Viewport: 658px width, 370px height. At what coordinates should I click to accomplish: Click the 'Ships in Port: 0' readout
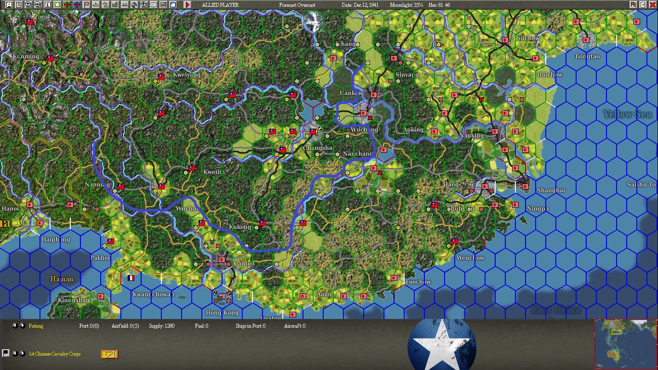click(x=250, y=326)
